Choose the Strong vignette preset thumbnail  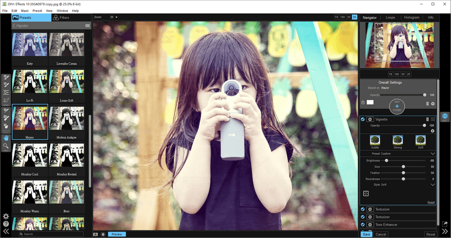point(397,140)
